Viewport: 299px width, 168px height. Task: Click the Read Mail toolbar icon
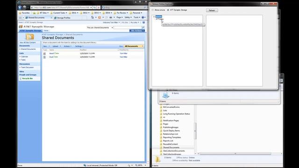pyautogui.click(x=106, y=17)
